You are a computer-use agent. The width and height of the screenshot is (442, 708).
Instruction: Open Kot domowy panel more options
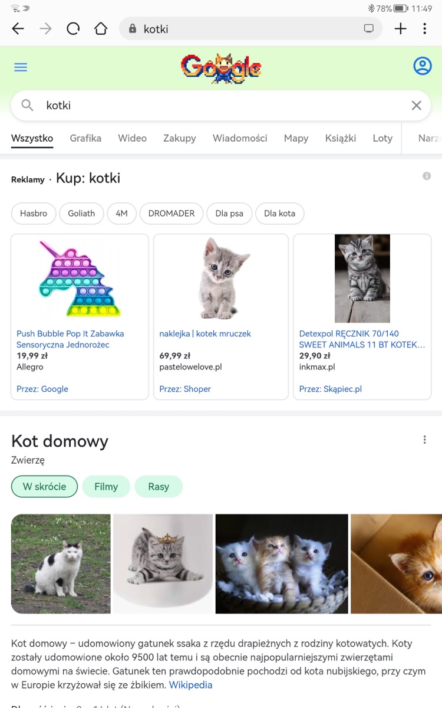[424, 440]
